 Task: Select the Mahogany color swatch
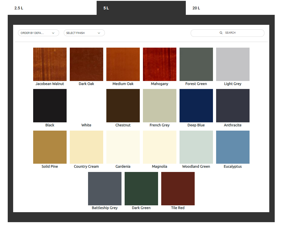coord(160,64)
